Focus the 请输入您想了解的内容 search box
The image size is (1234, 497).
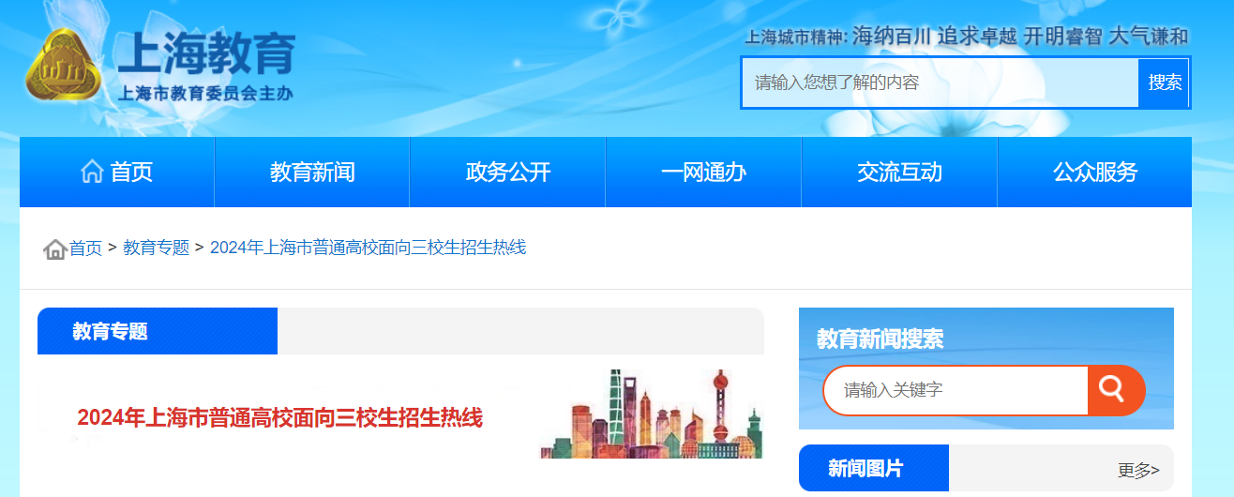(x=941, y=83)
